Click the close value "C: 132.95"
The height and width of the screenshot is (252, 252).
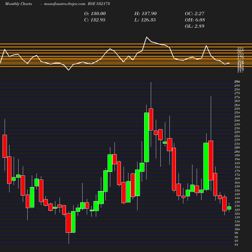point(95,20)
